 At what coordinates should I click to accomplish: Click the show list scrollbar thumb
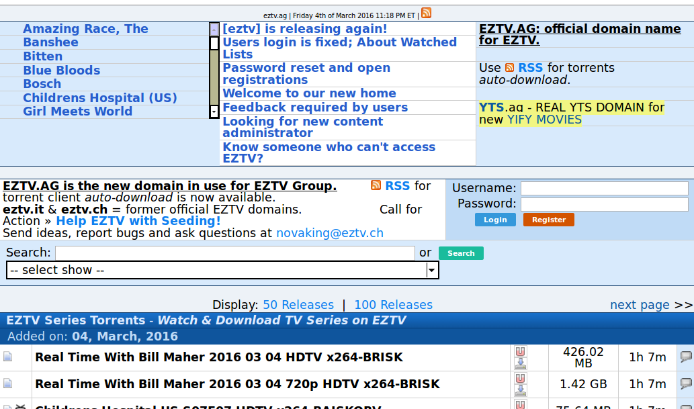[x=214, y=44]
